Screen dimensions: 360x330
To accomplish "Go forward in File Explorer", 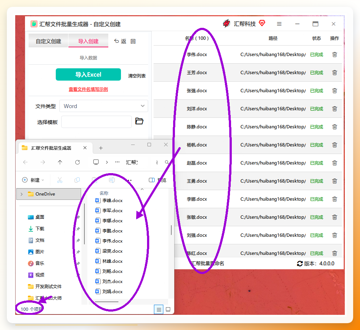I will [x=43, y=162].
